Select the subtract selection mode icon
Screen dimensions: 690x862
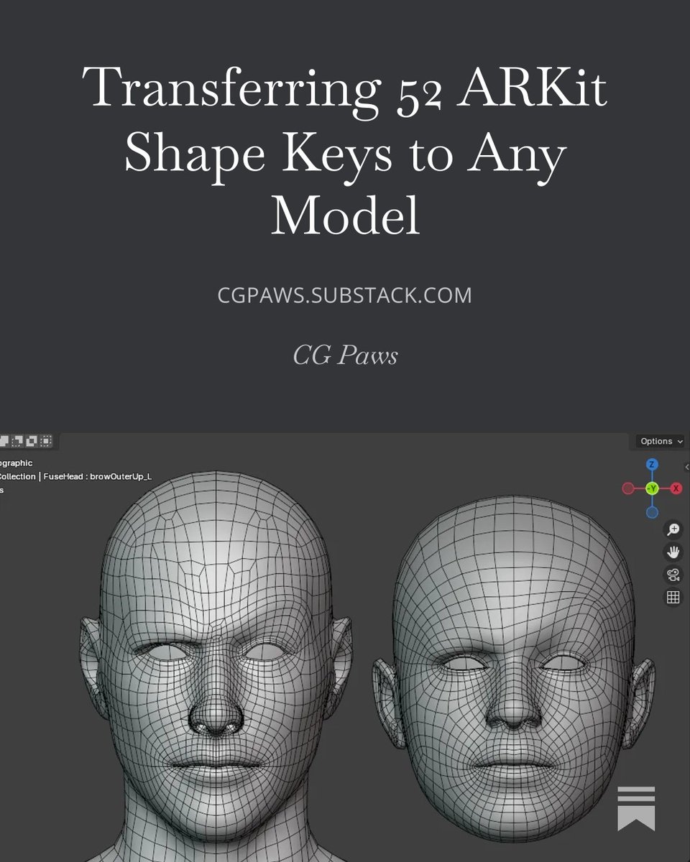coord(17,441)
